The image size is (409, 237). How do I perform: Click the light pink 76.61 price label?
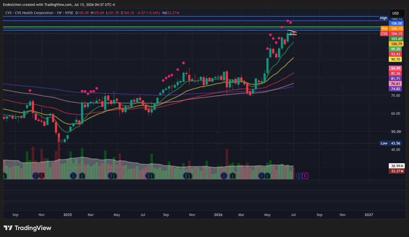pyautogui.click(x=395, y=84)
